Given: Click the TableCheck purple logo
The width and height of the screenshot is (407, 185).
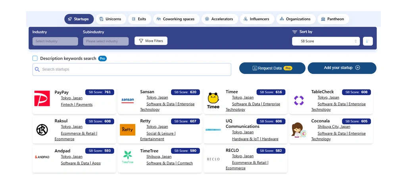Looking at the screenshot, I should [299, 100].
